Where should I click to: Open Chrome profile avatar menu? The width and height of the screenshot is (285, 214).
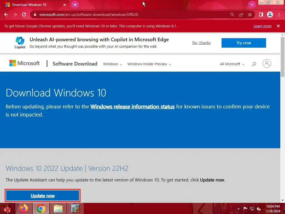(x=270, y=14)
